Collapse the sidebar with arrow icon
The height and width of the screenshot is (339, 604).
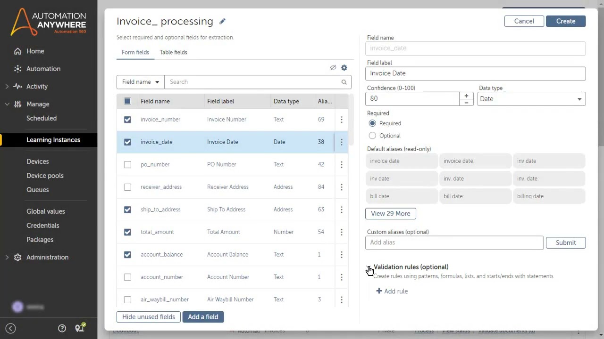coord(10,329)
